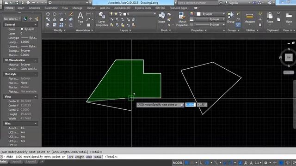The width and height of the screenshot is (296, 166).
Task: Insert a Table from Annotation panel
Action: click(x=88, y=25)
